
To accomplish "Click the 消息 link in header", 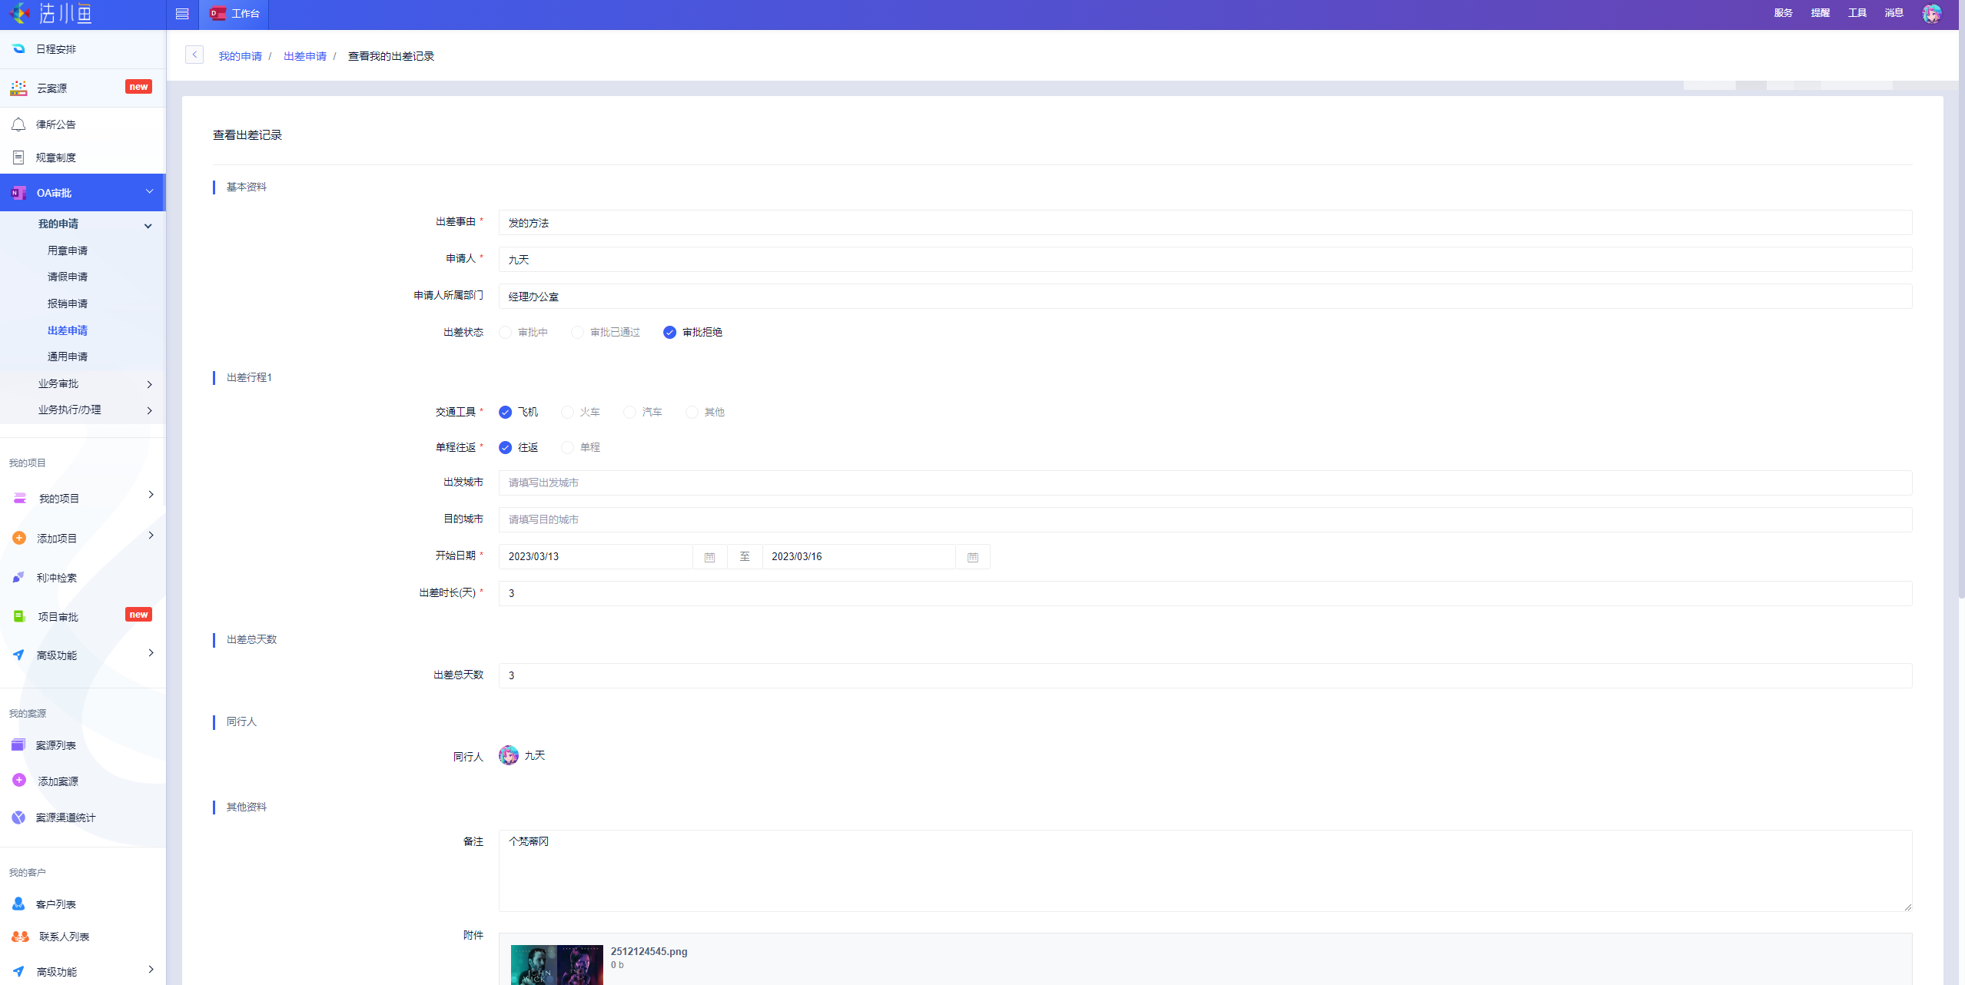I will click(1894, 13).
